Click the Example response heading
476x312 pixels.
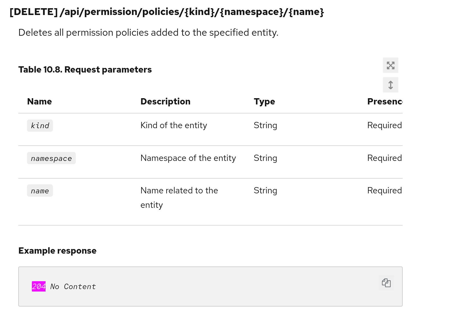tap(57, 251)
